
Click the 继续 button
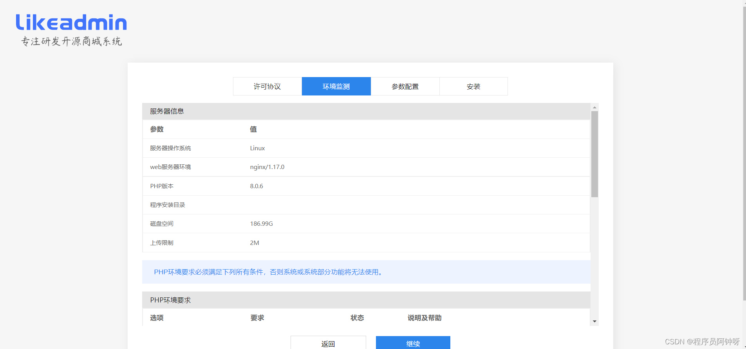point(413,343)
